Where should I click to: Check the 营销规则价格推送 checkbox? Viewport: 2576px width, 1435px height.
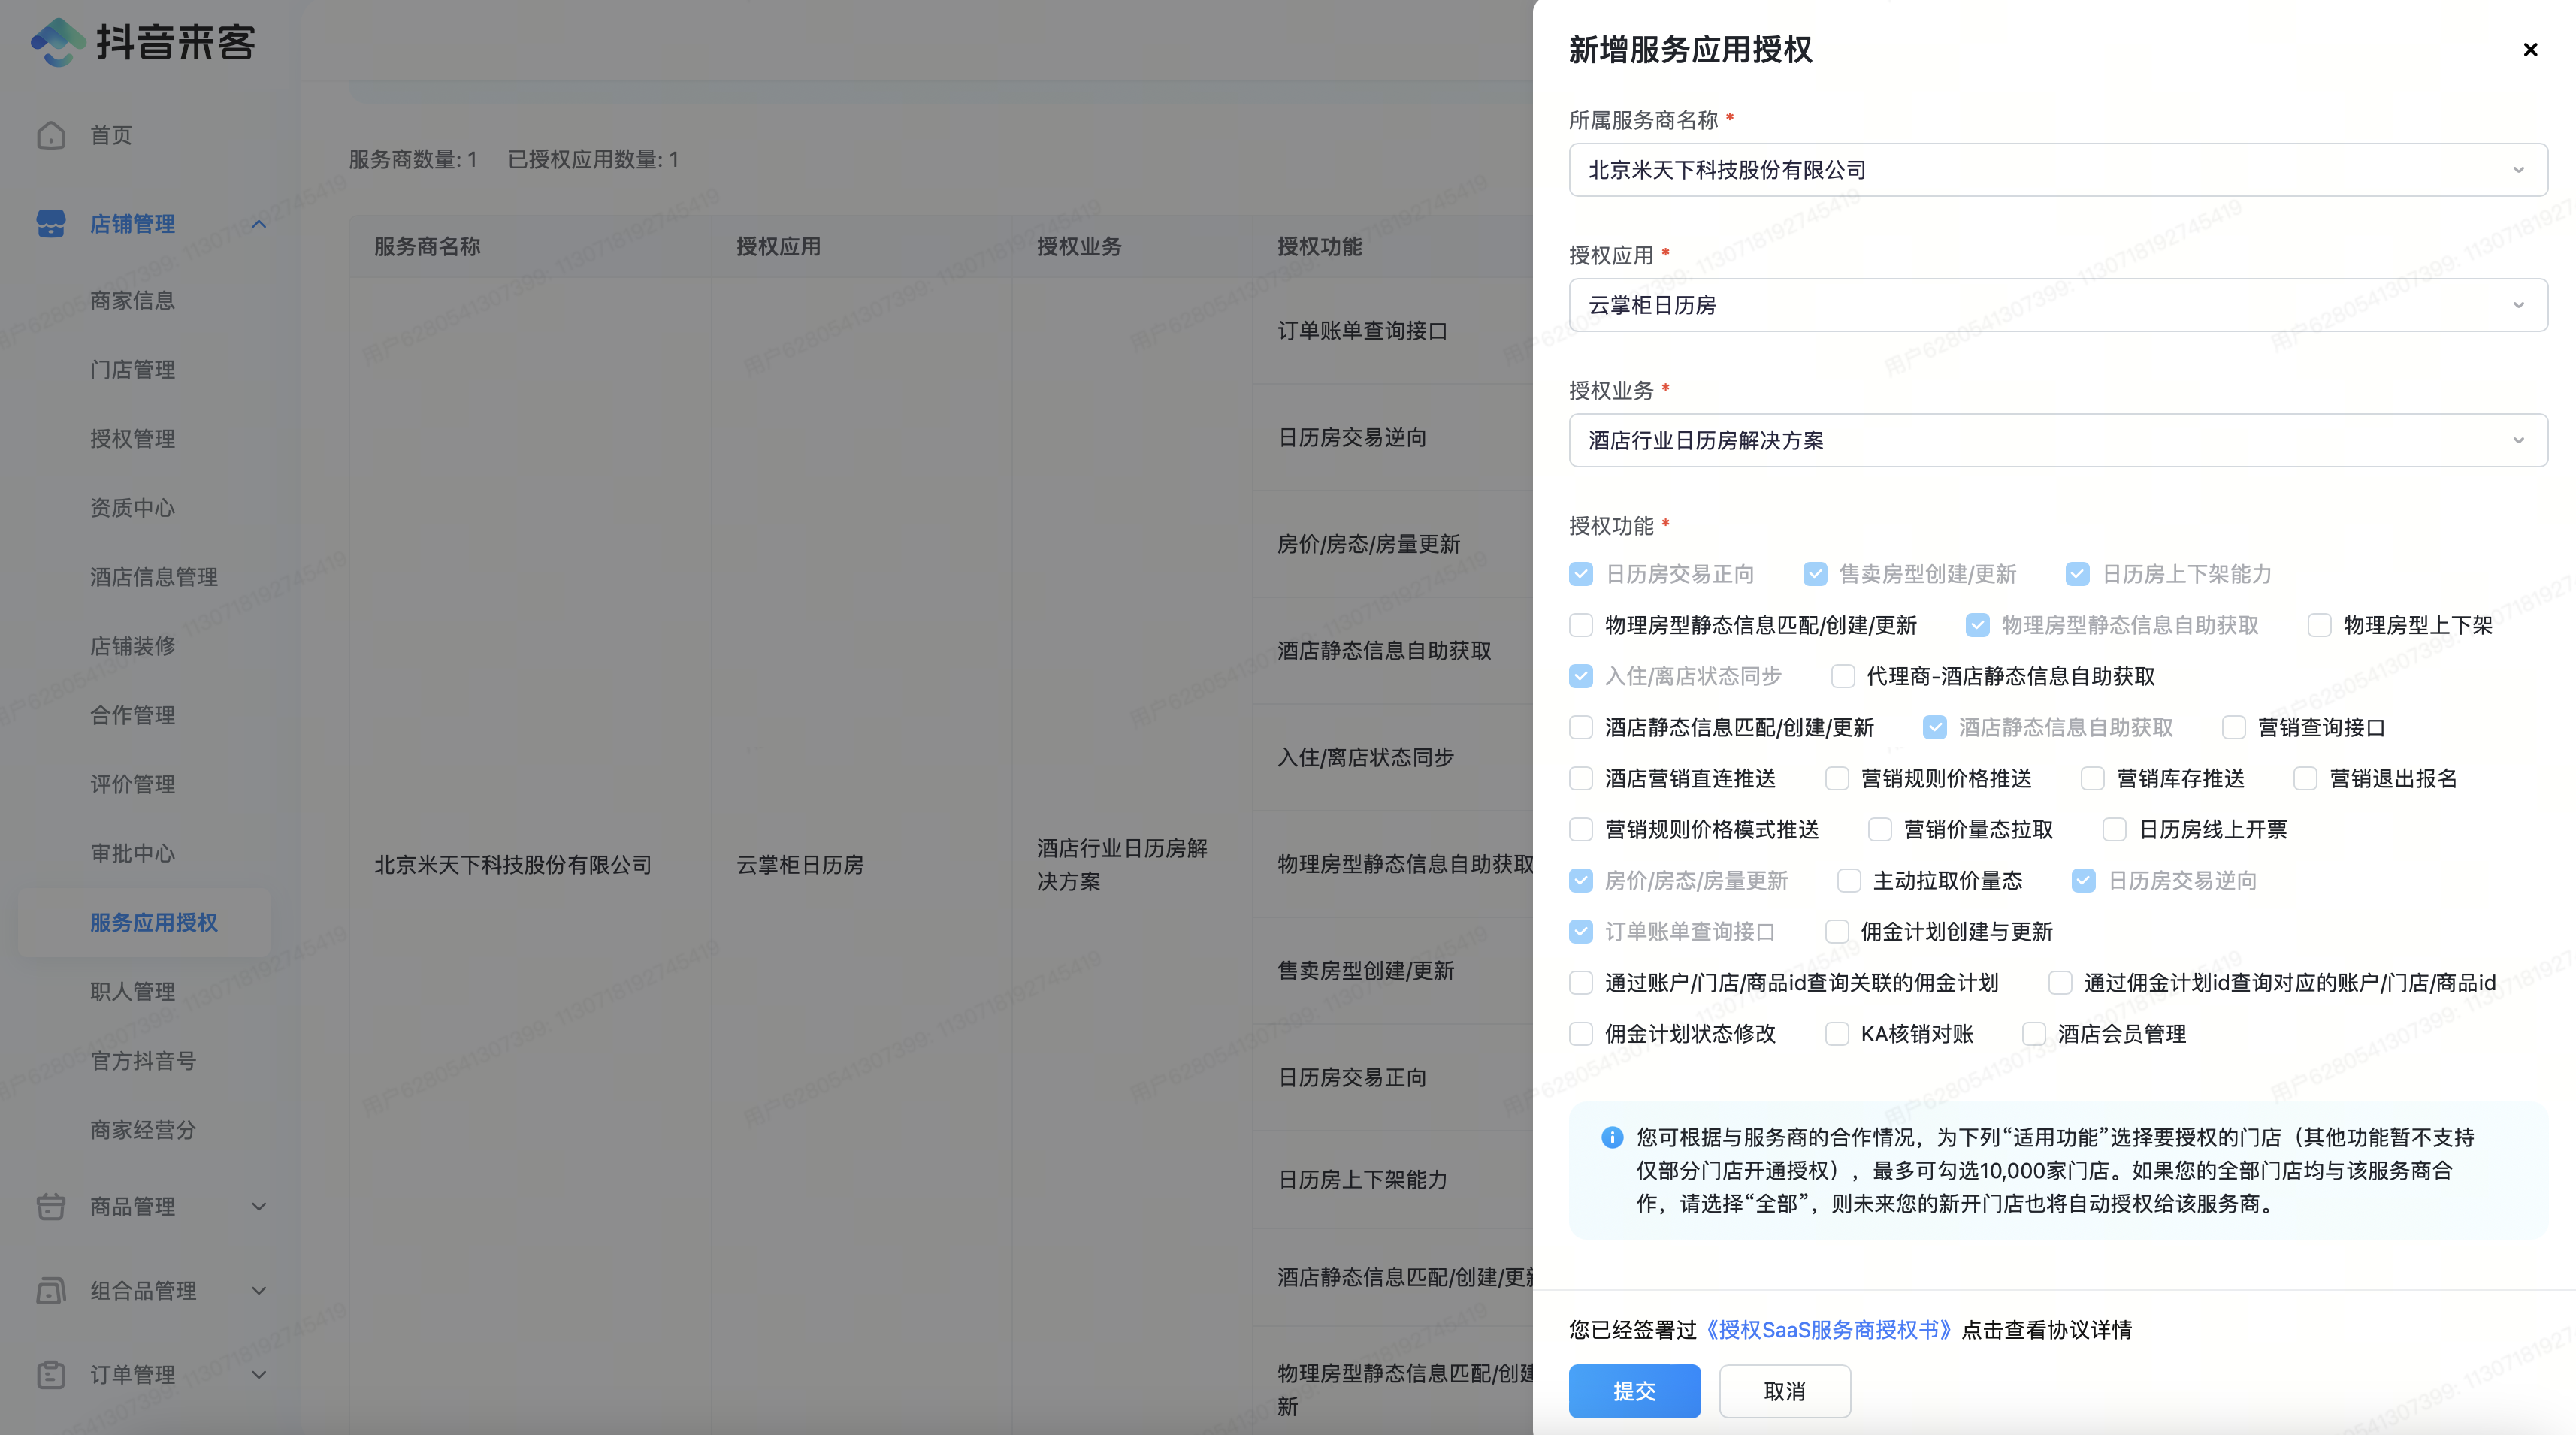[1837, 778]
